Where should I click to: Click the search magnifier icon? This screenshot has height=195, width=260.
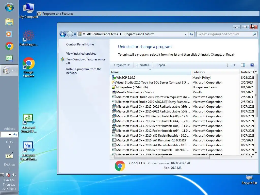pyautogui.click(x=254, y=34)
